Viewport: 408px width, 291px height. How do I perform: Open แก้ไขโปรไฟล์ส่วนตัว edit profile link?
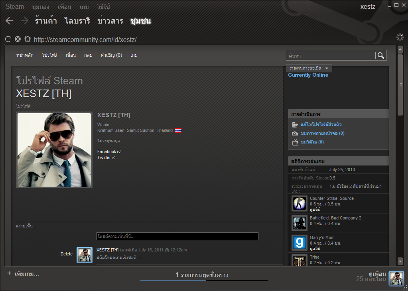tap(321, 124)
